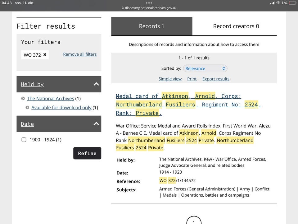Switch to the Record creators 0 tab
This screenshot has height=224, width=298.
point(236,26)
